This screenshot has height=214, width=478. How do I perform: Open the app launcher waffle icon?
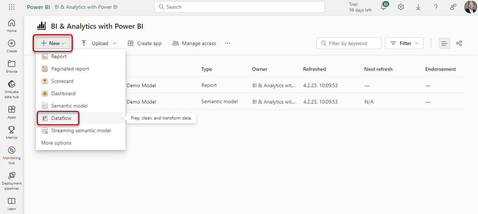pos(12,7)
